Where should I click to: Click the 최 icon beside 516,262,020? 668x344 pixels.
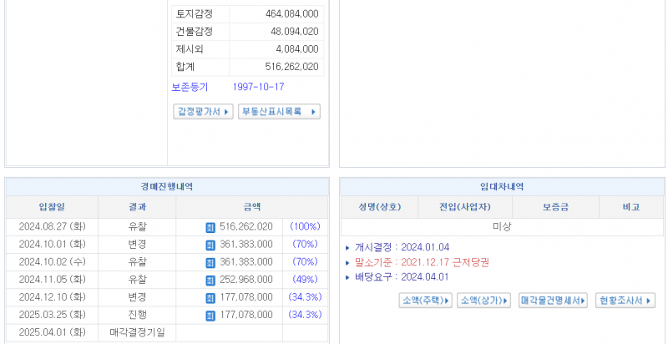click(210, 227)
